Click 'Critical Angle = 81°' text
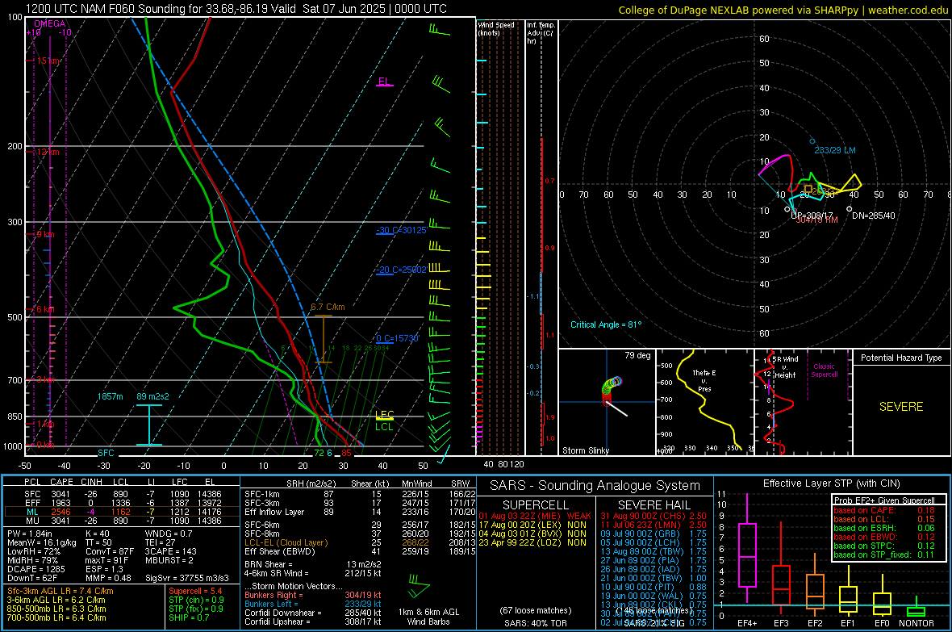The image size is (952, 632). pos(606,324)
